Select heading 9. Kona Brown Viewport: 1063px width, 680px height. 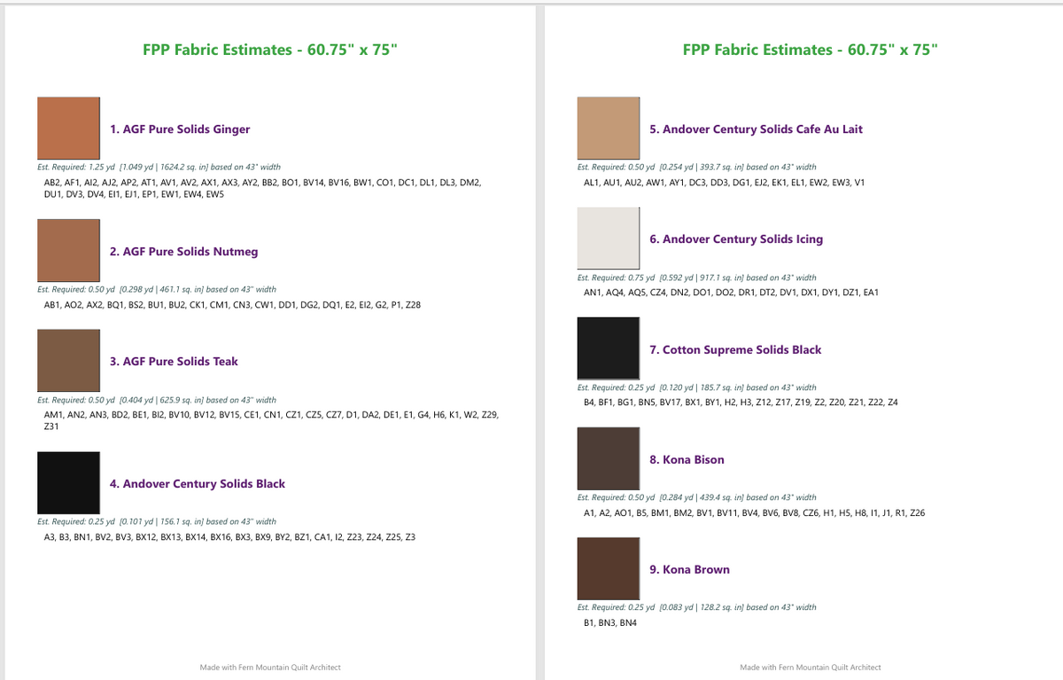pyautogui.click(x=689, y=570)
